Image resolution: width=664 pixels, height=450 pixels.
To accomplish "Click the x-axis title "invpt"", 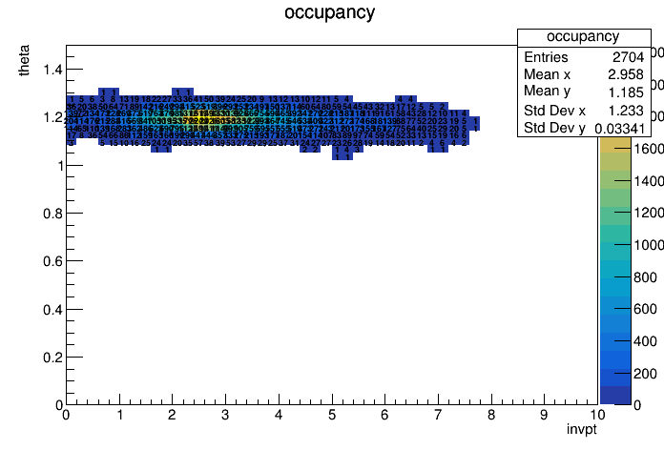I will click(581, 430).
